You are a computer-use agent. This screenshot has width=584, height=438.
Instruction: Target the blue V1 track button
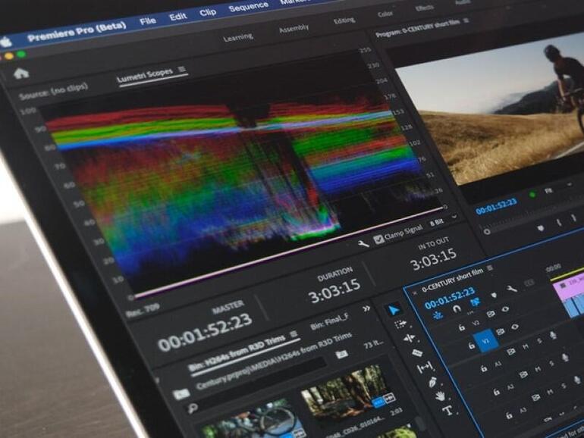485,341
